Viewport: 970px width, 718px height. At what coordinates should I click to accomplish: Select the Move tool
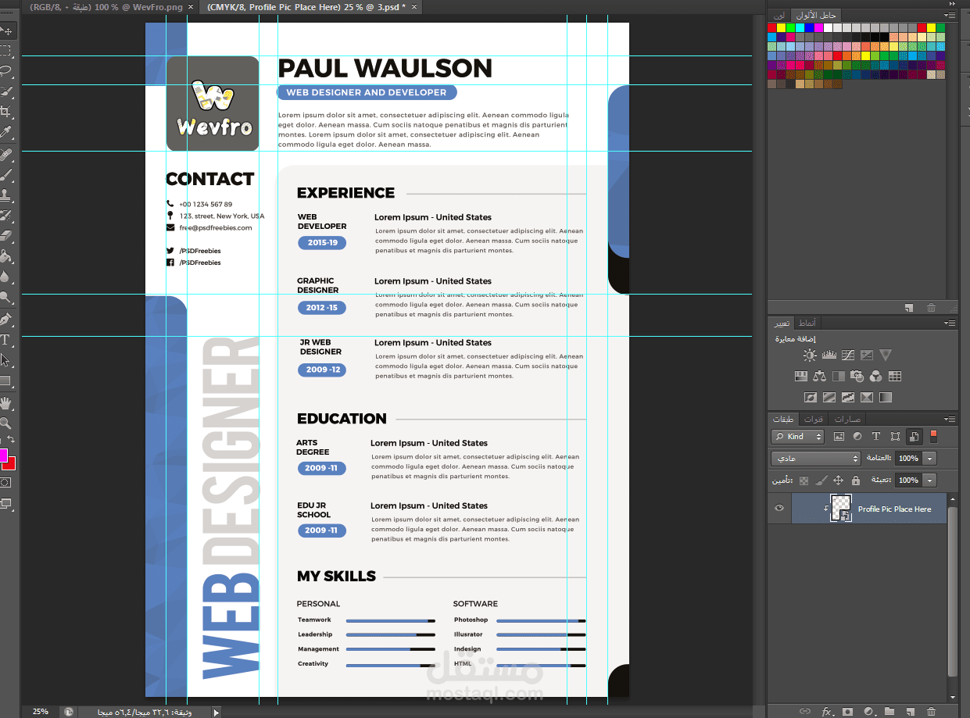(x=6, y=30)
